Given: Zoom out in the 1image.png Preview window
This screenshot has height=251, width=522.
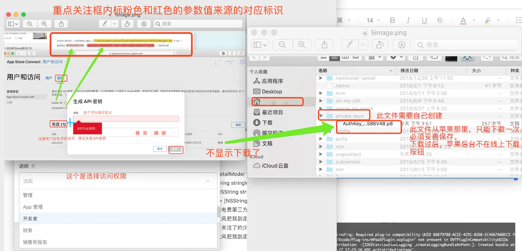Looking at the screenshot, I should point(30,24).
